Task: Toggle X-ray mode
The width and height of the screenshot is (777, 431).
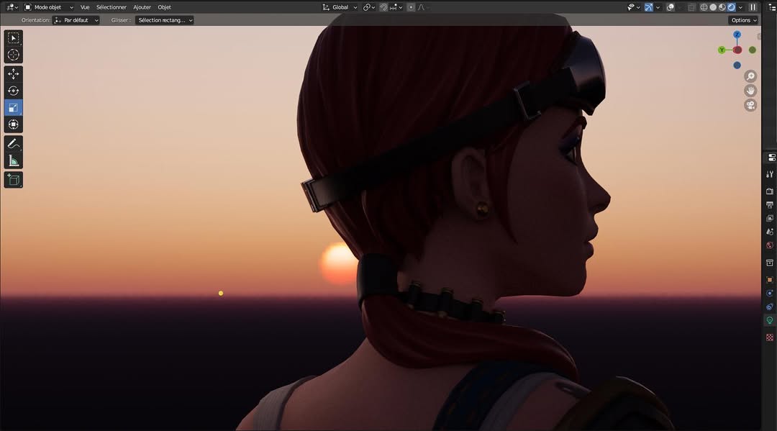Action: pyautogui.click(x=692, y=7)
